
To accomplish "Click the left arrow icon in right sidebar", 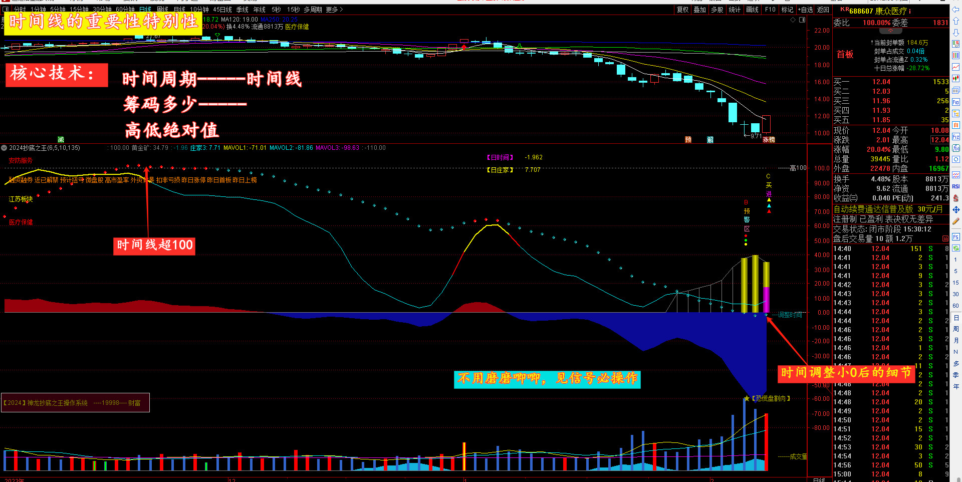I will pos(956,10).
